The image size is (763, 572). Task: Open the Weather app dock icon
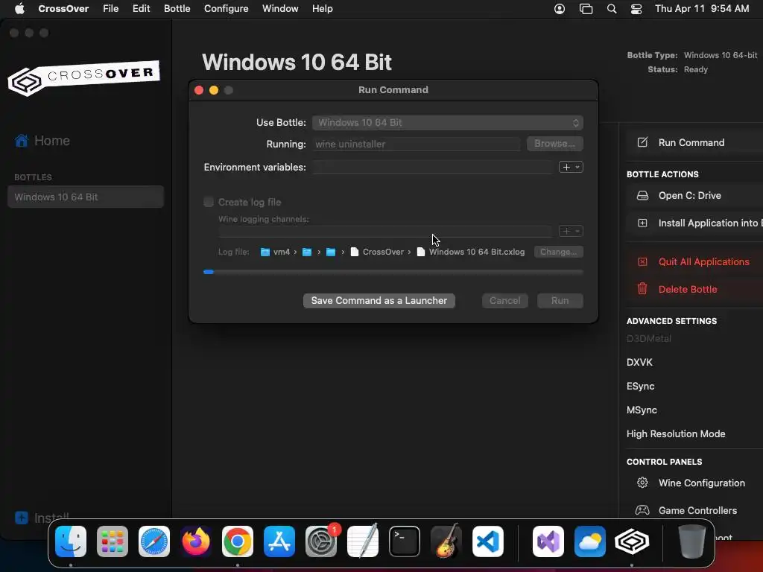(590, 541)
